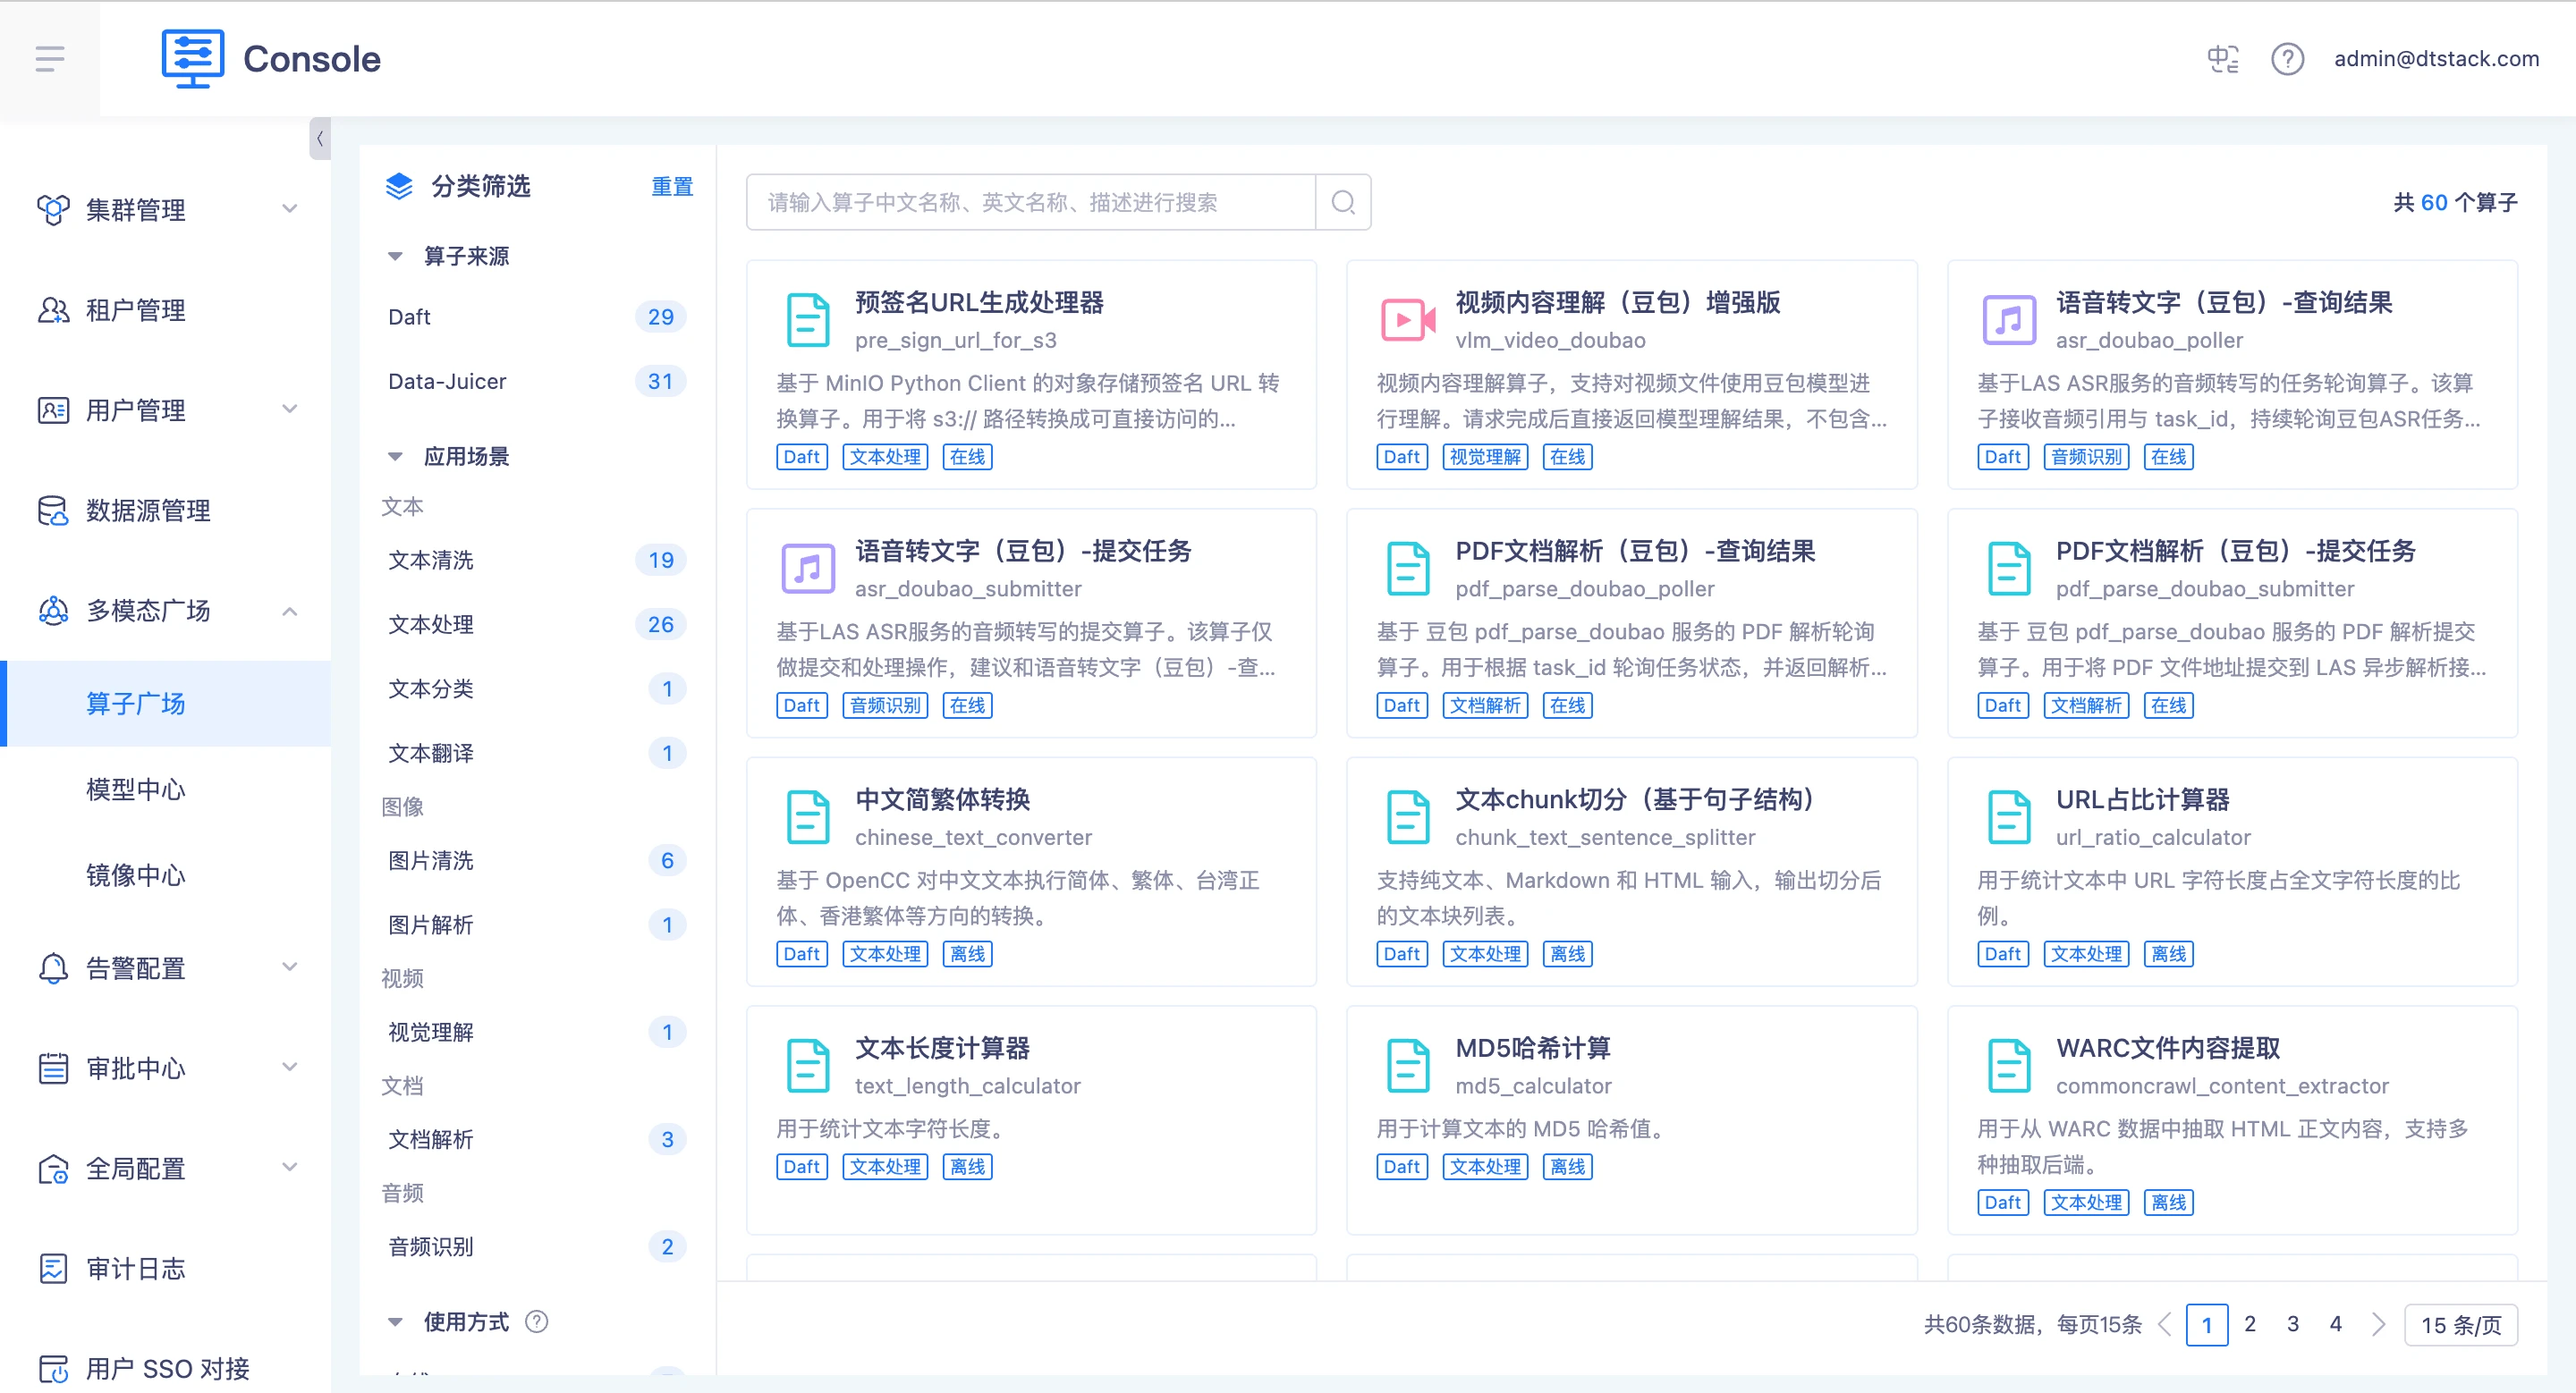Select page 1 in pagination
Screen dimensions: 2576x1393
pos(2207,1325)
